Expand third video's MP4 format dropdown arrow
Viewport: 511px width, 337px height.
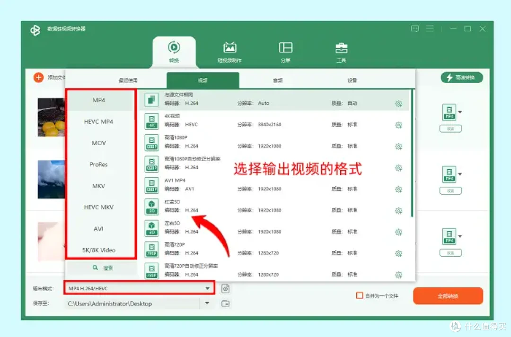(x=460, y=236)
